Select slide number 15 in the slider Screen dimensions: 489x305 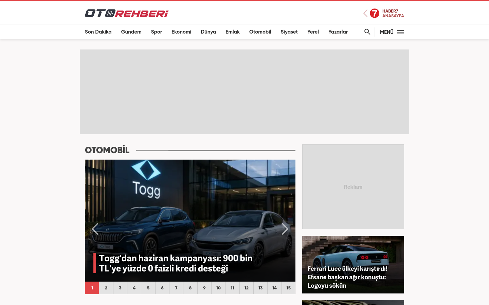coord(288,288)
